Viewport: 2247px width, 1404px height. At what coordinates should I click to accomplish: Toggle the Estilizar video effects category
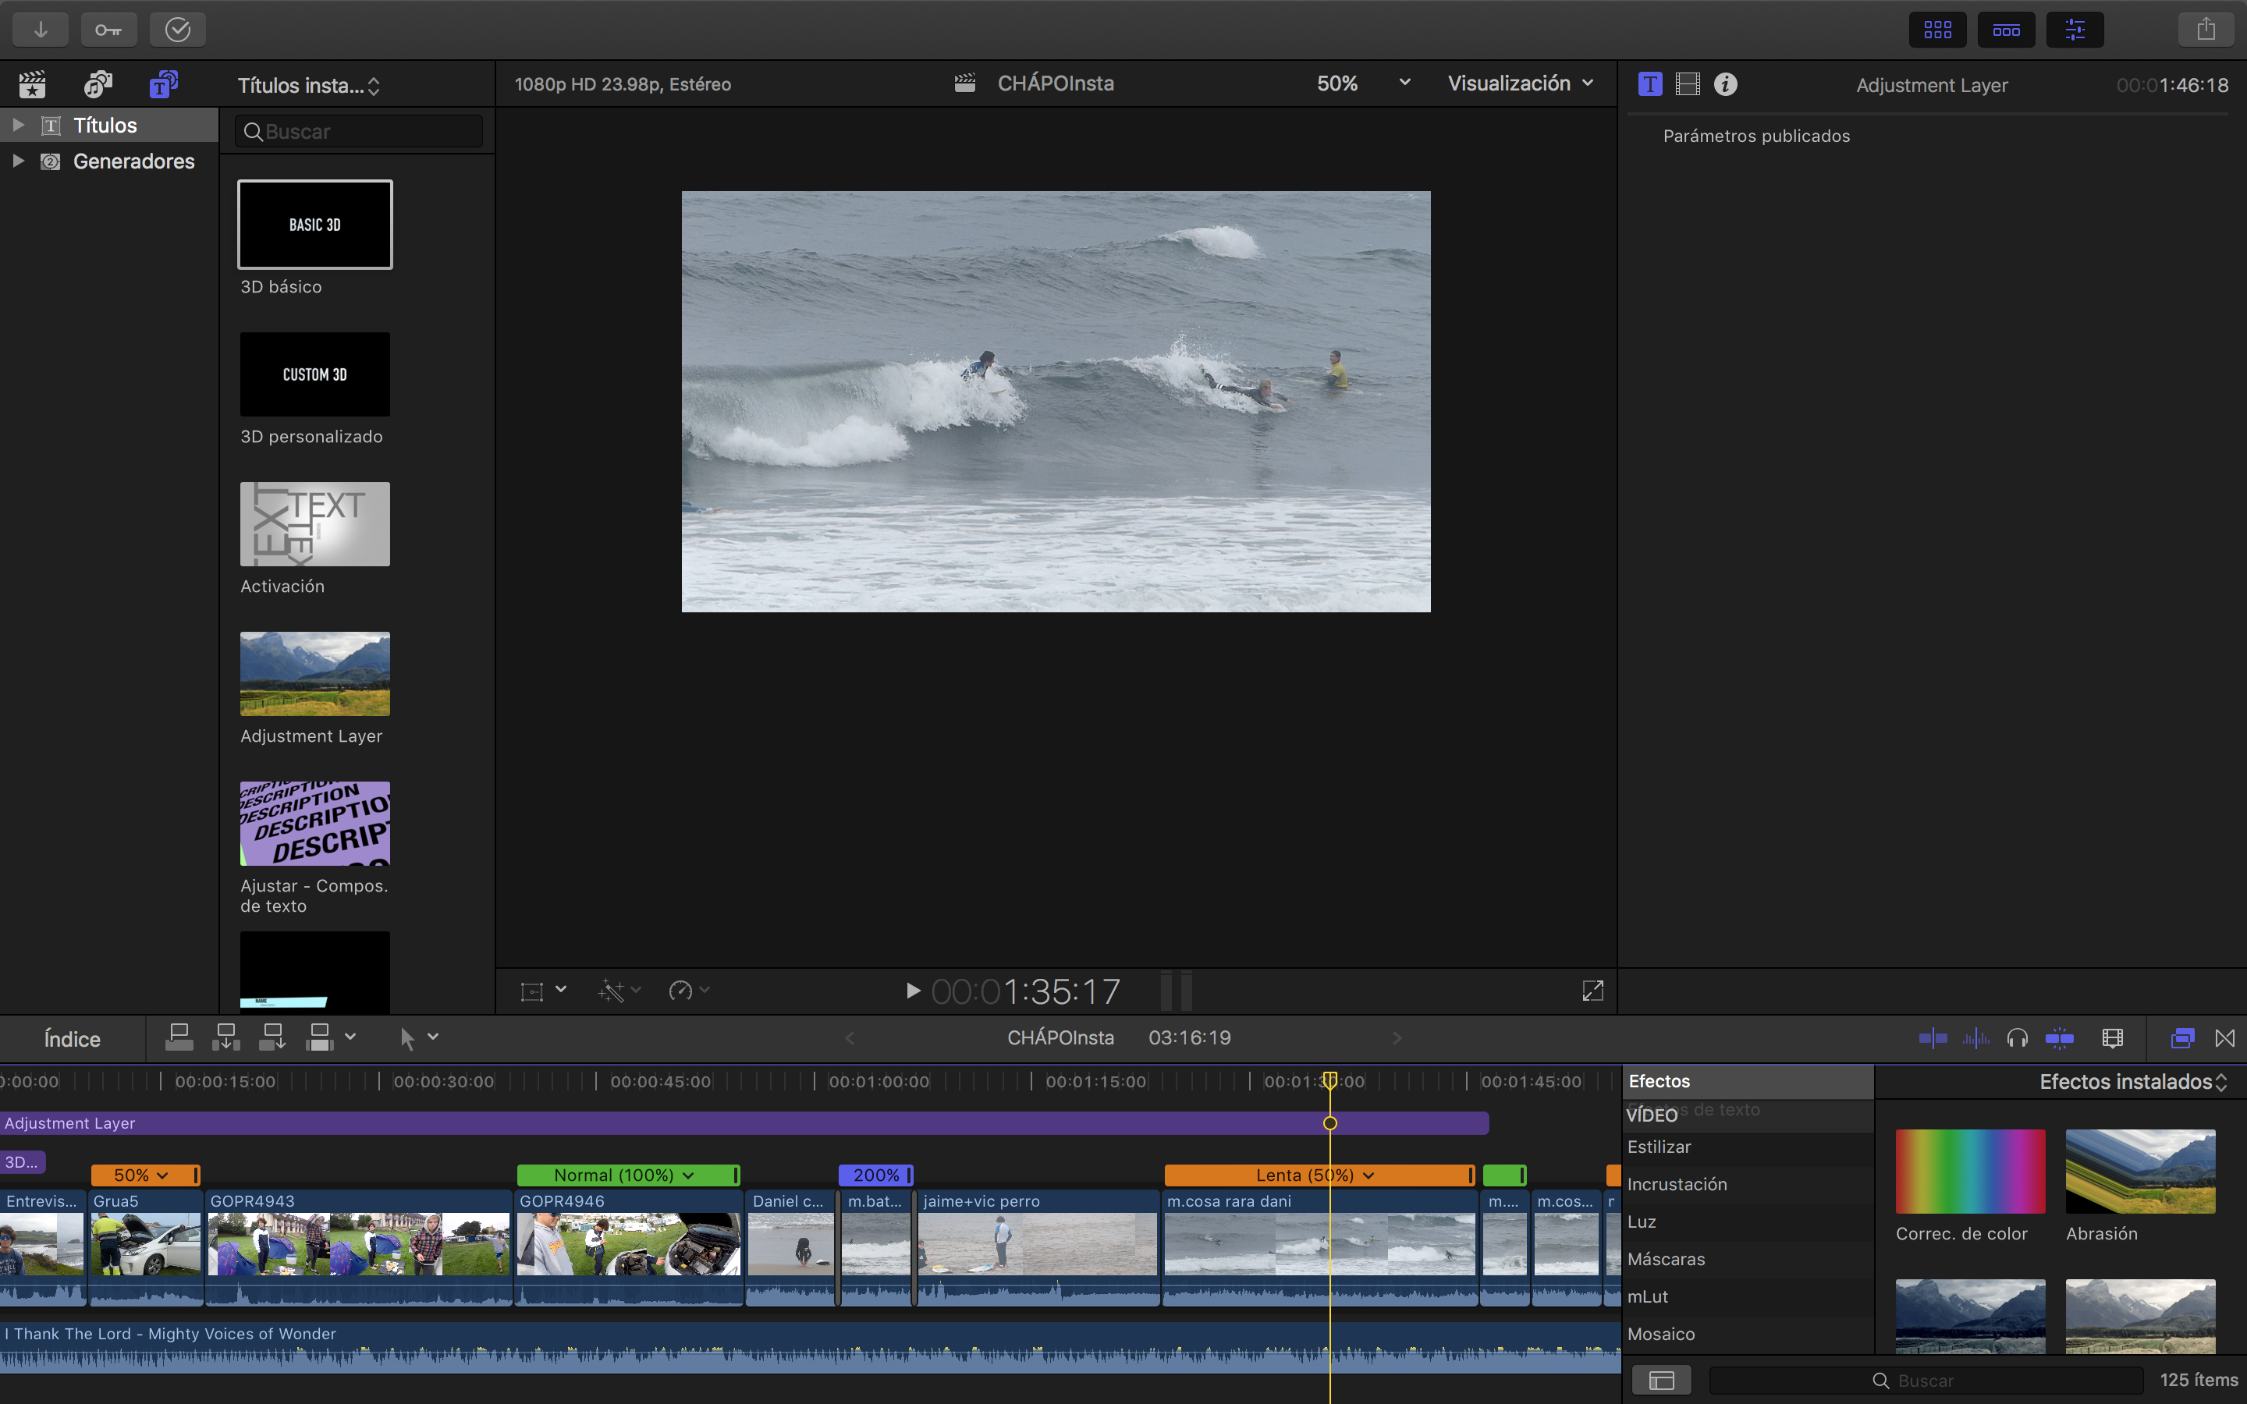(x=1660, y=1147)
